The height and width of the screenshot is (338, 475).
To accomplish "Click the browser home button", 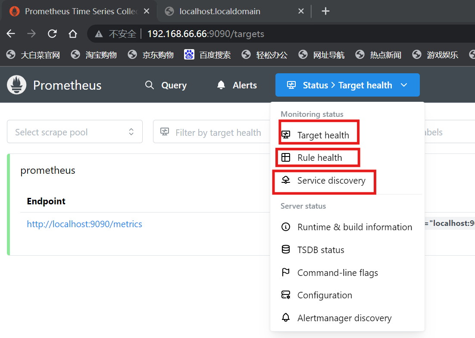I will coord(73,34).
